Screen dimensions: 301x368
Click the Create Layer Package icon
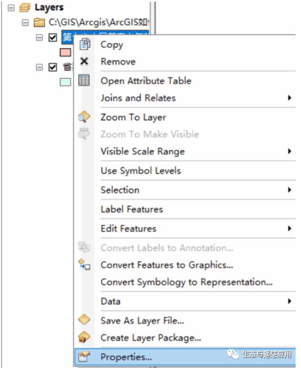coord(84,337)
